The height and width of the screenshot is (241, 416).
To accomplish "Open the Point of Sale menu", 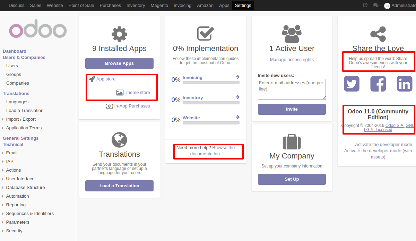I will coord(81,6).
